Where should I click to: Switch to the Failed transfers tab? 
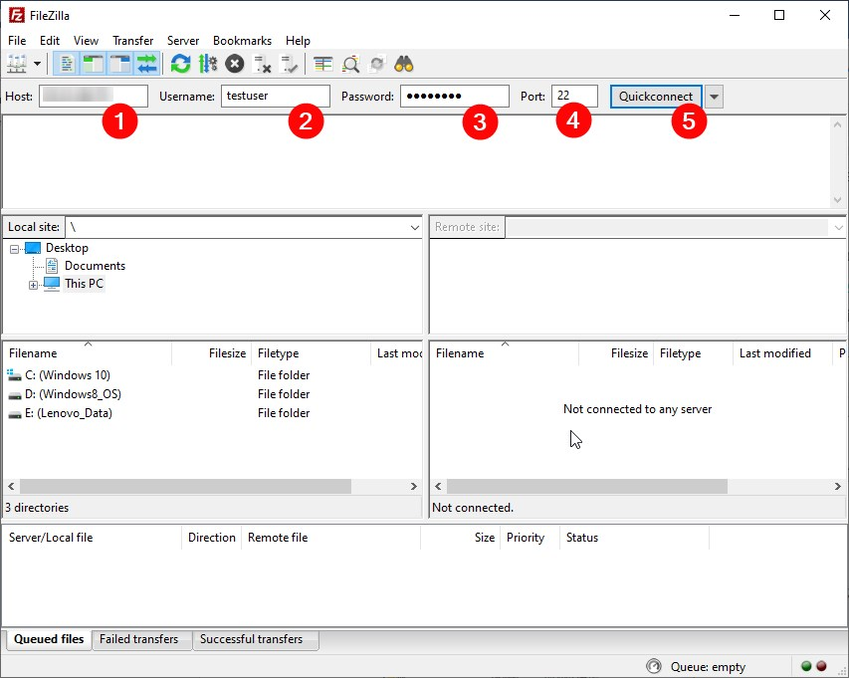pos(138,639)
